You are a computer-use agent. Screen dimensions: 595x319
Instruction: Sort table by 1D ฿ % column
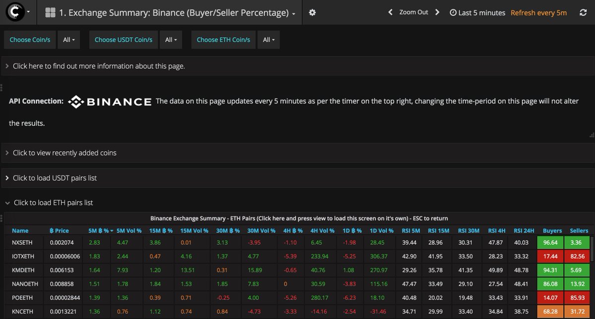click(352, 230)
